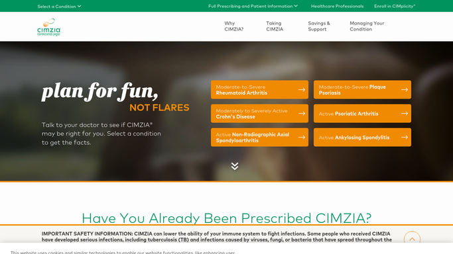453x254 pixels.
Task: Expand safety information with circular up arrow
Action: point(412,239)
